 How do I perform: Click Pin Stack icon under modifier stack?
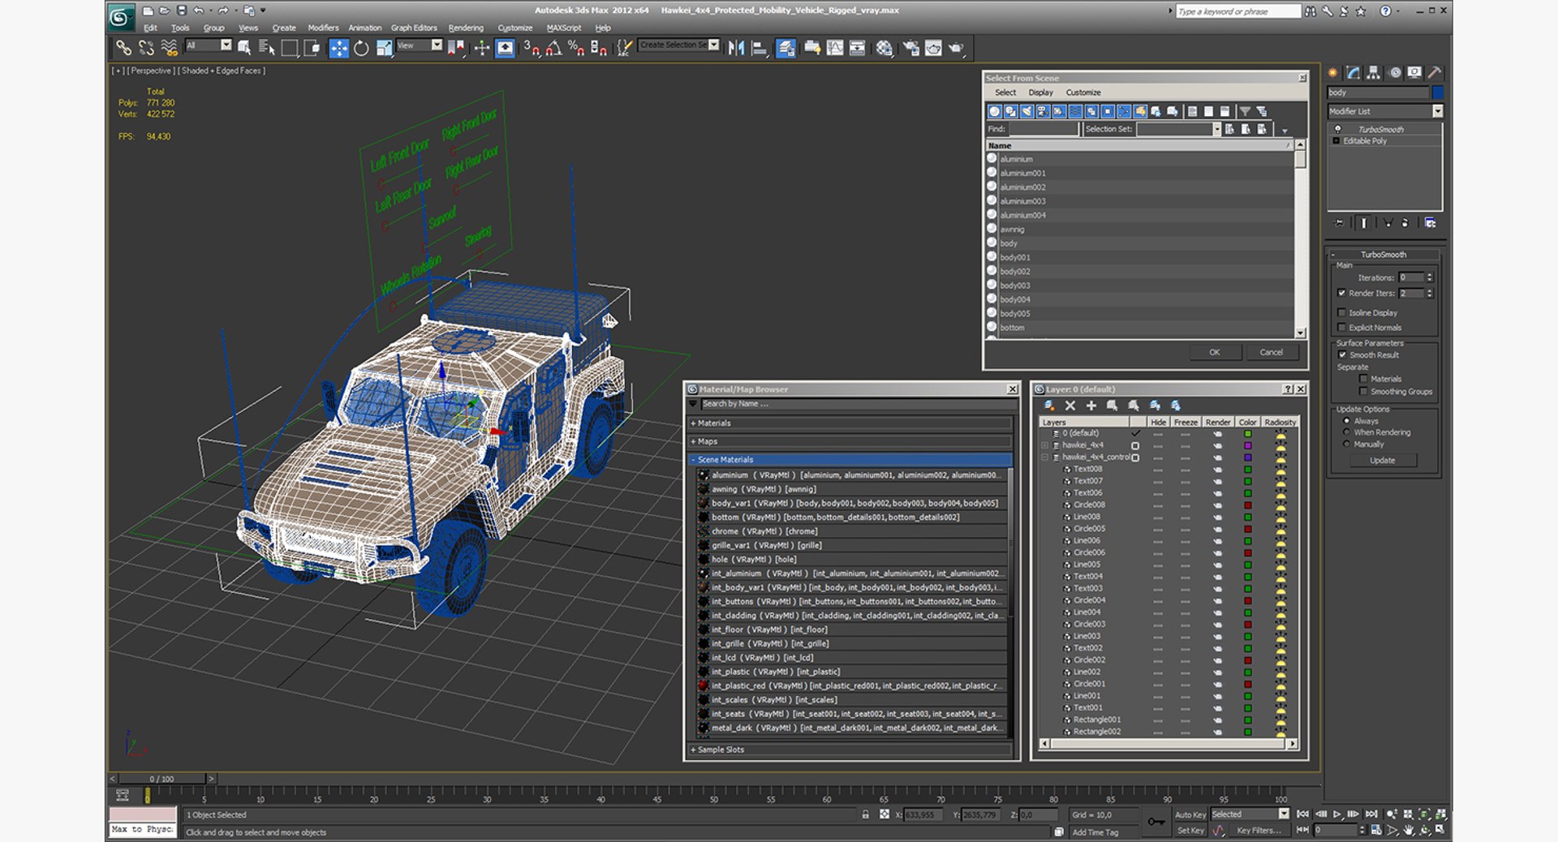1339,222
